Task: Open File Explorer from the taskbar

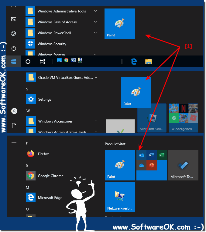Action: point(148,62)
